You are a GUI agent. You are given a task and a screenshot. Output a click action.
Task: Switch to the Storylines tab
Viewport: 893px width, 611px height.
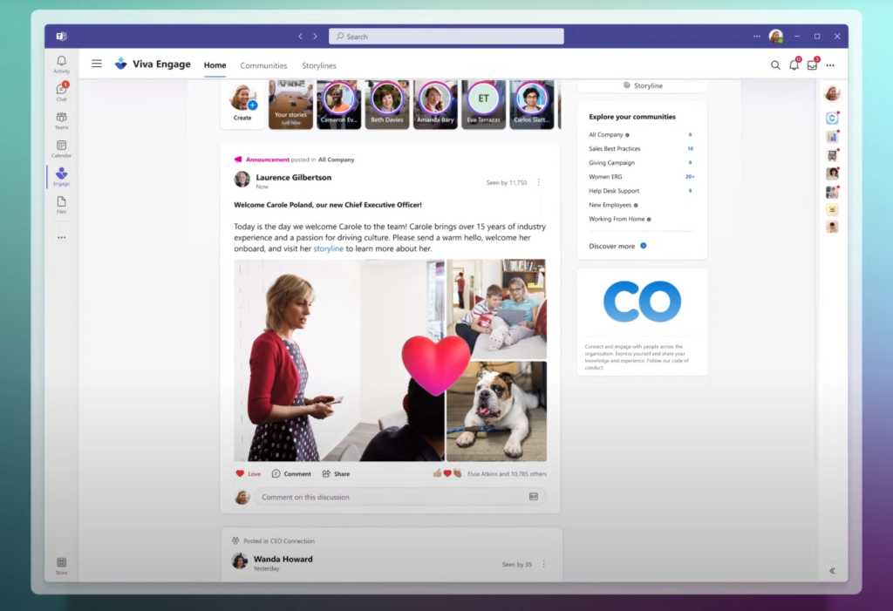(x=319, y=65)
